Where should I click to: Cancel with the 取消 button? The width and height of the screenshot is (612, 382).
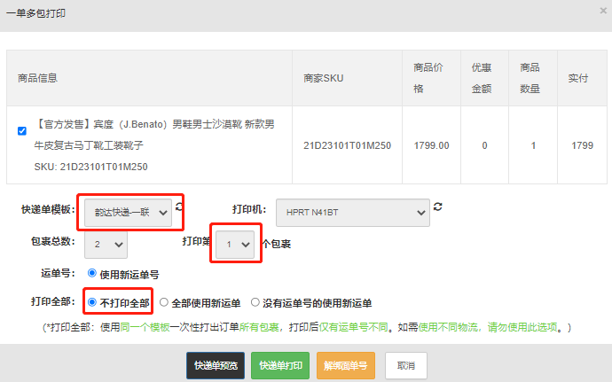click(406, 365)
